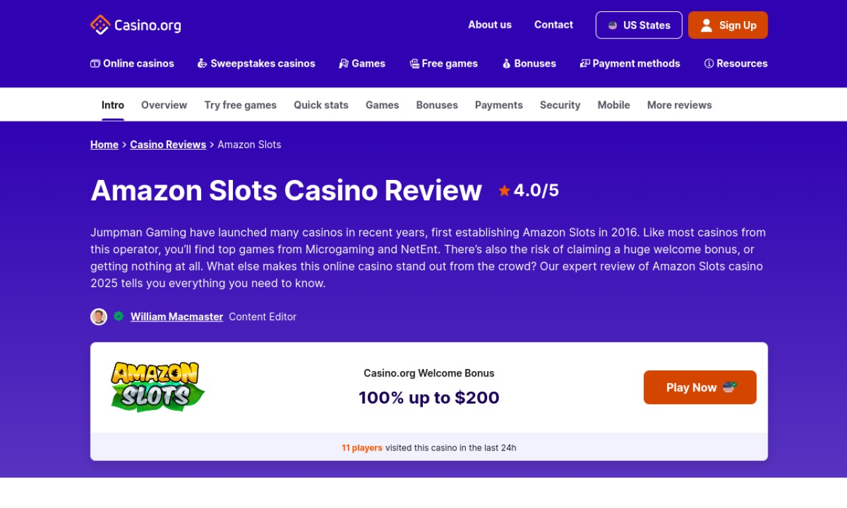The image size is (847, 508).
Task: Click the Resources info icon
Action: [x=709, y=63]
